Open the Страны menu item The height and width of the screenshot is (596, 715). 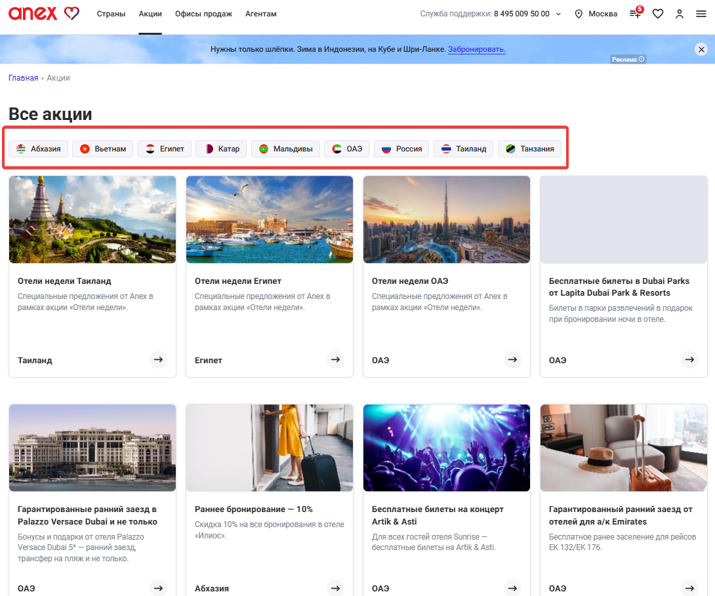tap(111, 14)
